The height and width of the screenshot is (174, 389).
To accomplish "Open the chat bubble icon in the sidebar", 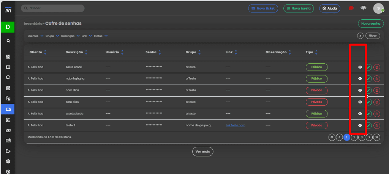I will (8, 77).
